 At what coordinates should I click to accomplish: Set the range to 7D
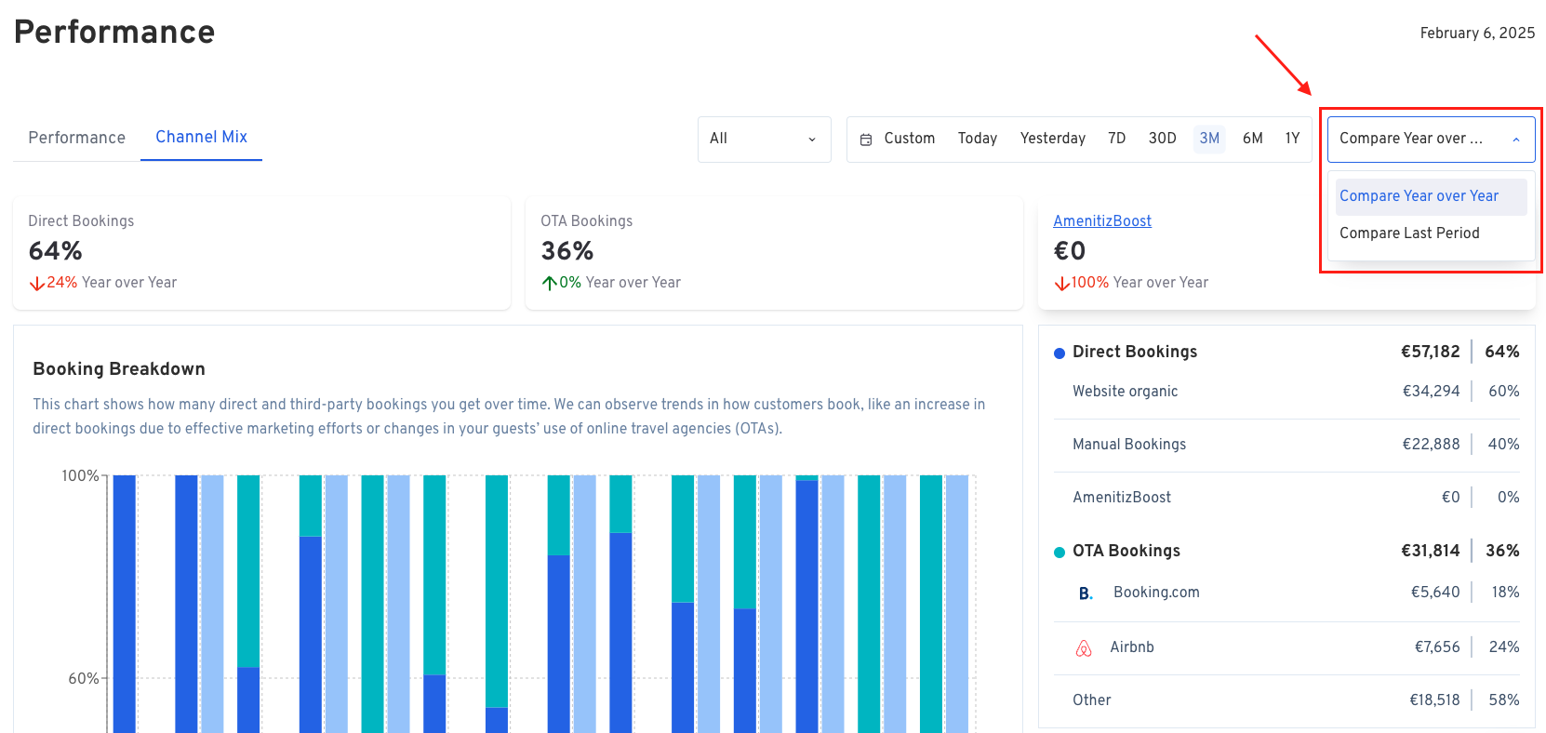(1116, 138)
